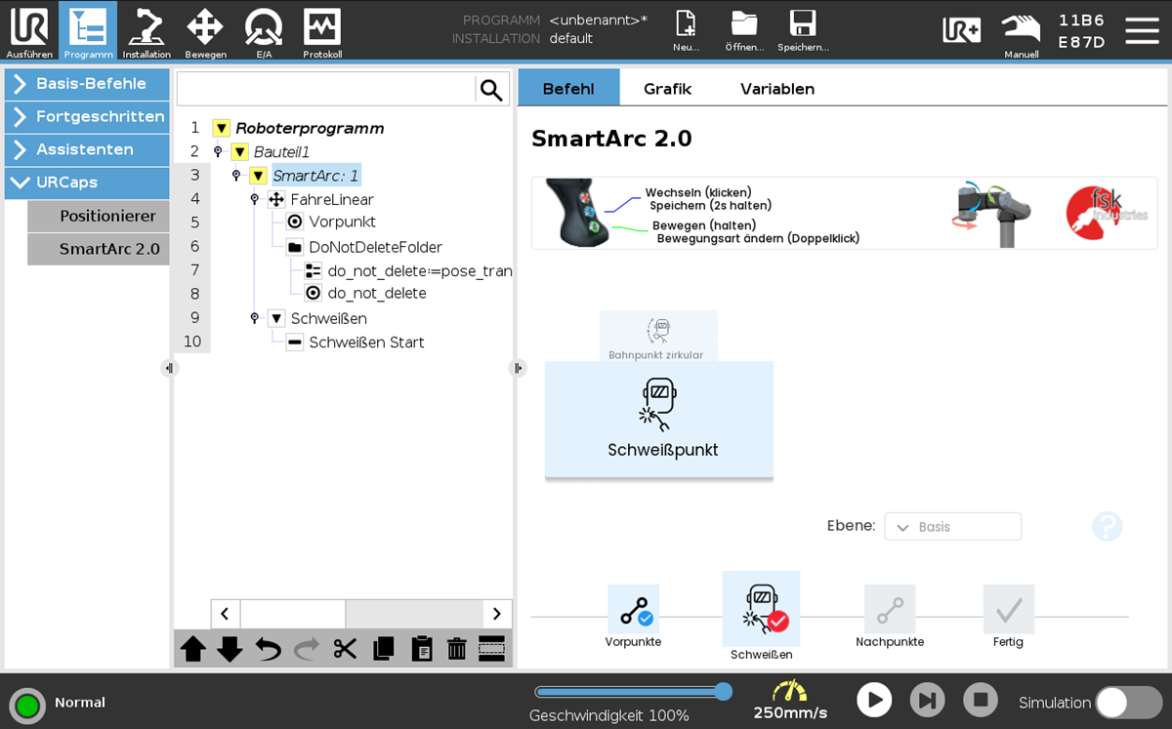The image size is (1172, 729).
Task: Open the Ebene Basis dropdown
Action: point(952,526)
